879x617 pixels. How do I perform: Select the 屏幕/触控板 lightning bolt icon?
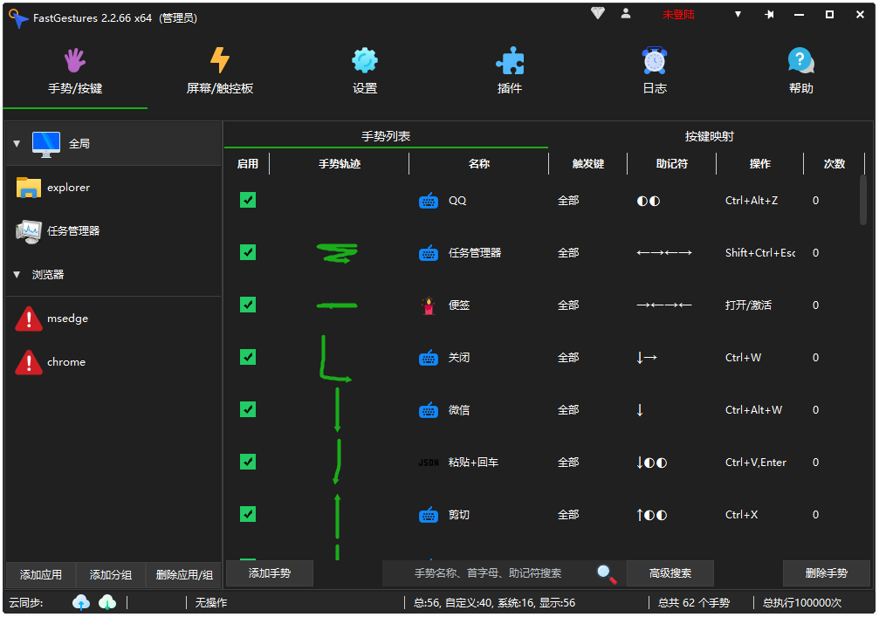pyautogui.click(x=218, y=61)
